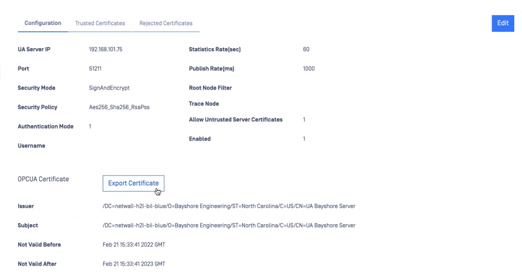522x279 pixels.
Task: Click the blue Edit button
Action: (503, 23)
